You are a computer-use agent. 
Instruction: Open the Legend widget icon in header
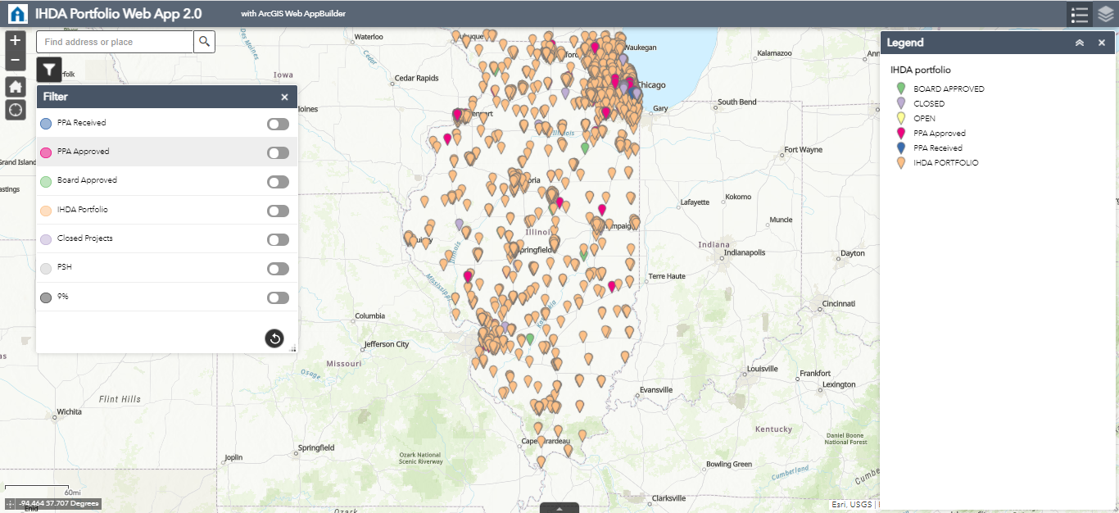(1080, 14)
